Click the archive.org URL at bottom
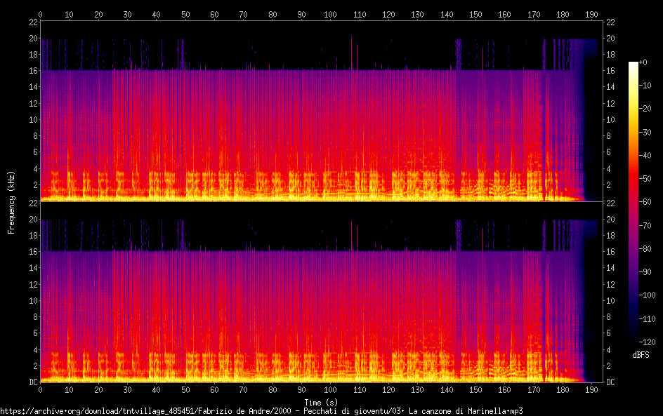This screenshot has width=663, height=416. click(261, 411)
